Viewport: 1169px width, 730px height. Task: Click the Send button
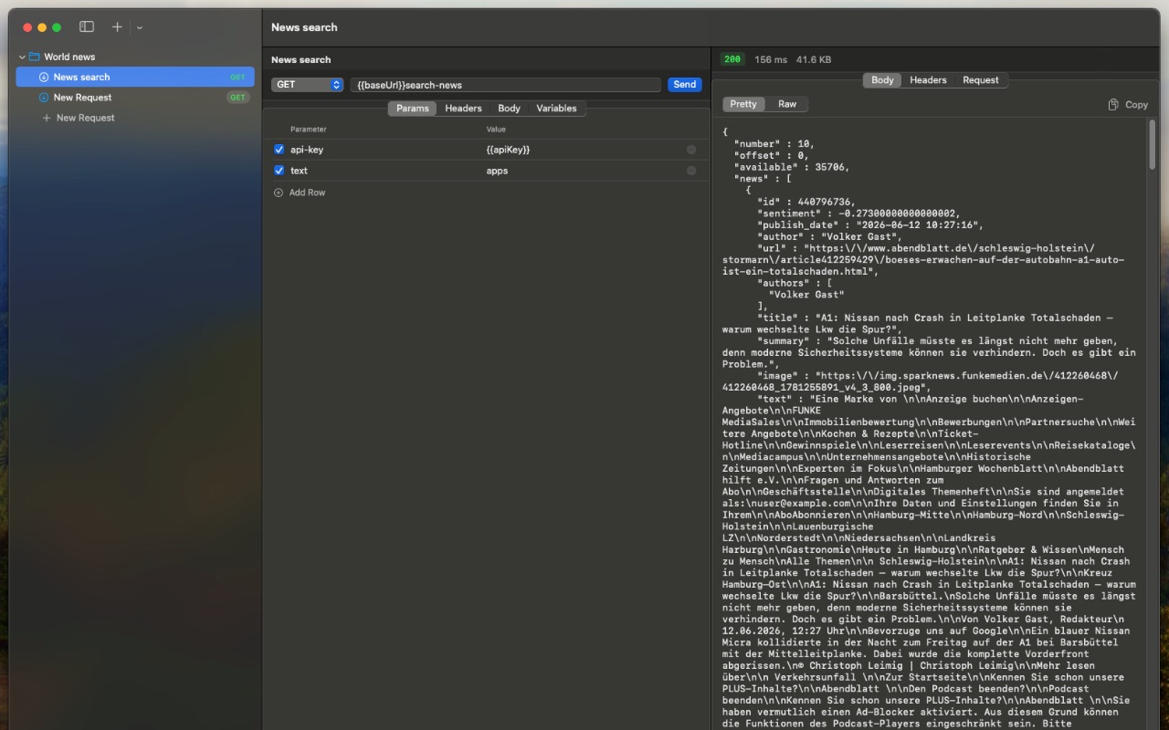pyautogui.click(x=685, y=85)
